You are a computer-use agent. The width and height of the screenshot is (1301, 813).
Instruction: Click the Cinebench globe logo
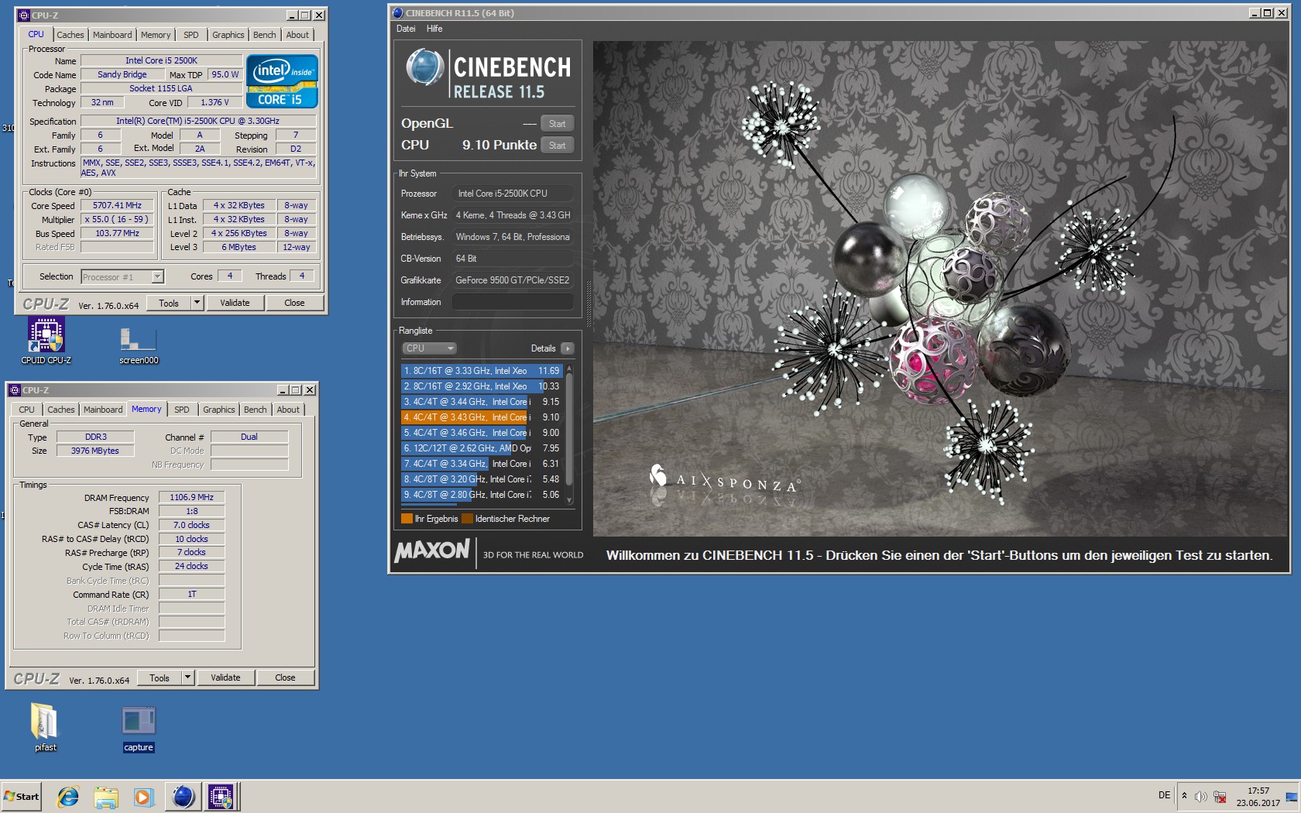(x=424, y=67)
